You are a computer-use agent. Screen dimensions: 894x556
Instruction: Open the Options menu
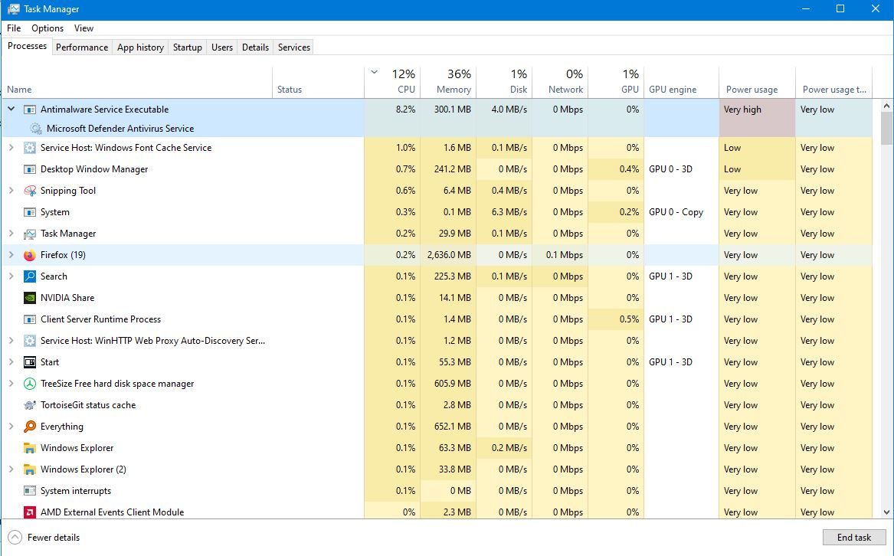click(47, 28)
